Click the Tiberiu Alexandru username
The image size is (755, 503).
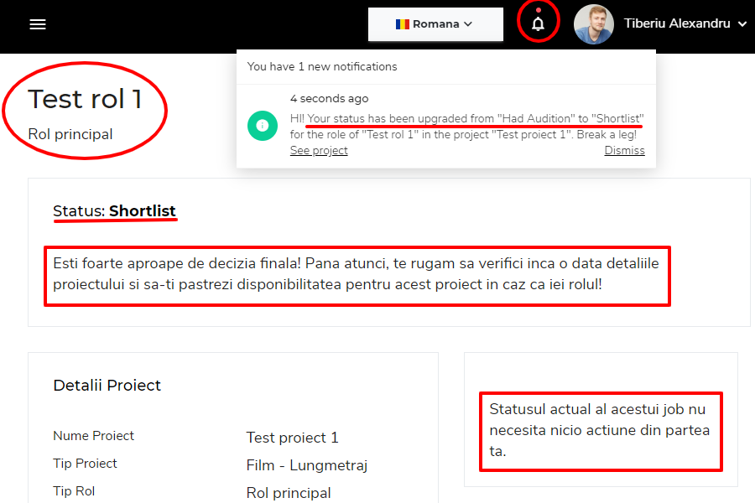pos(676,24)
